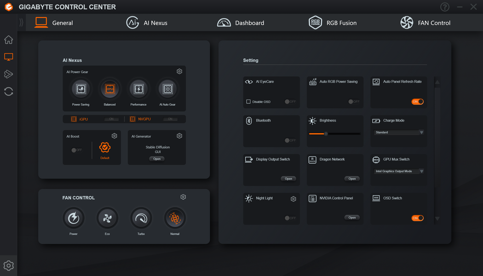
Task: Select the AI Boost Default profile icon
Action: pos(105,148)
